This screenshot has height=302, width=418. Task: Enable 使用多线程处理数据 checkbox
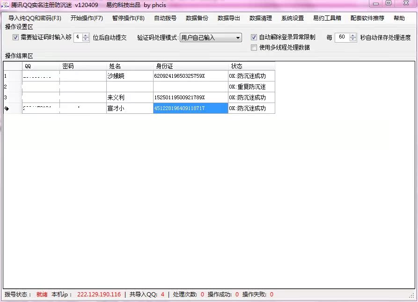pyautogui.click(x=254, y=47)
